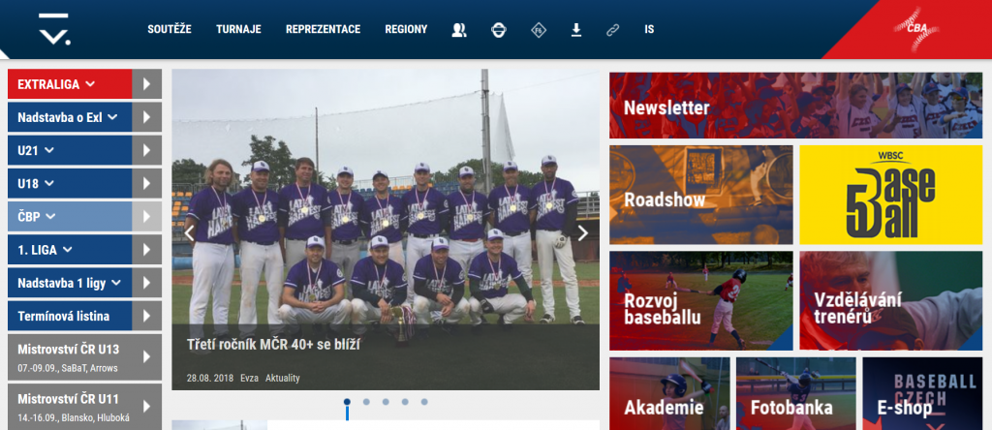992x430 pixels.
Task: Open the SOUTĚŽE menu
Action: (170, 30)
